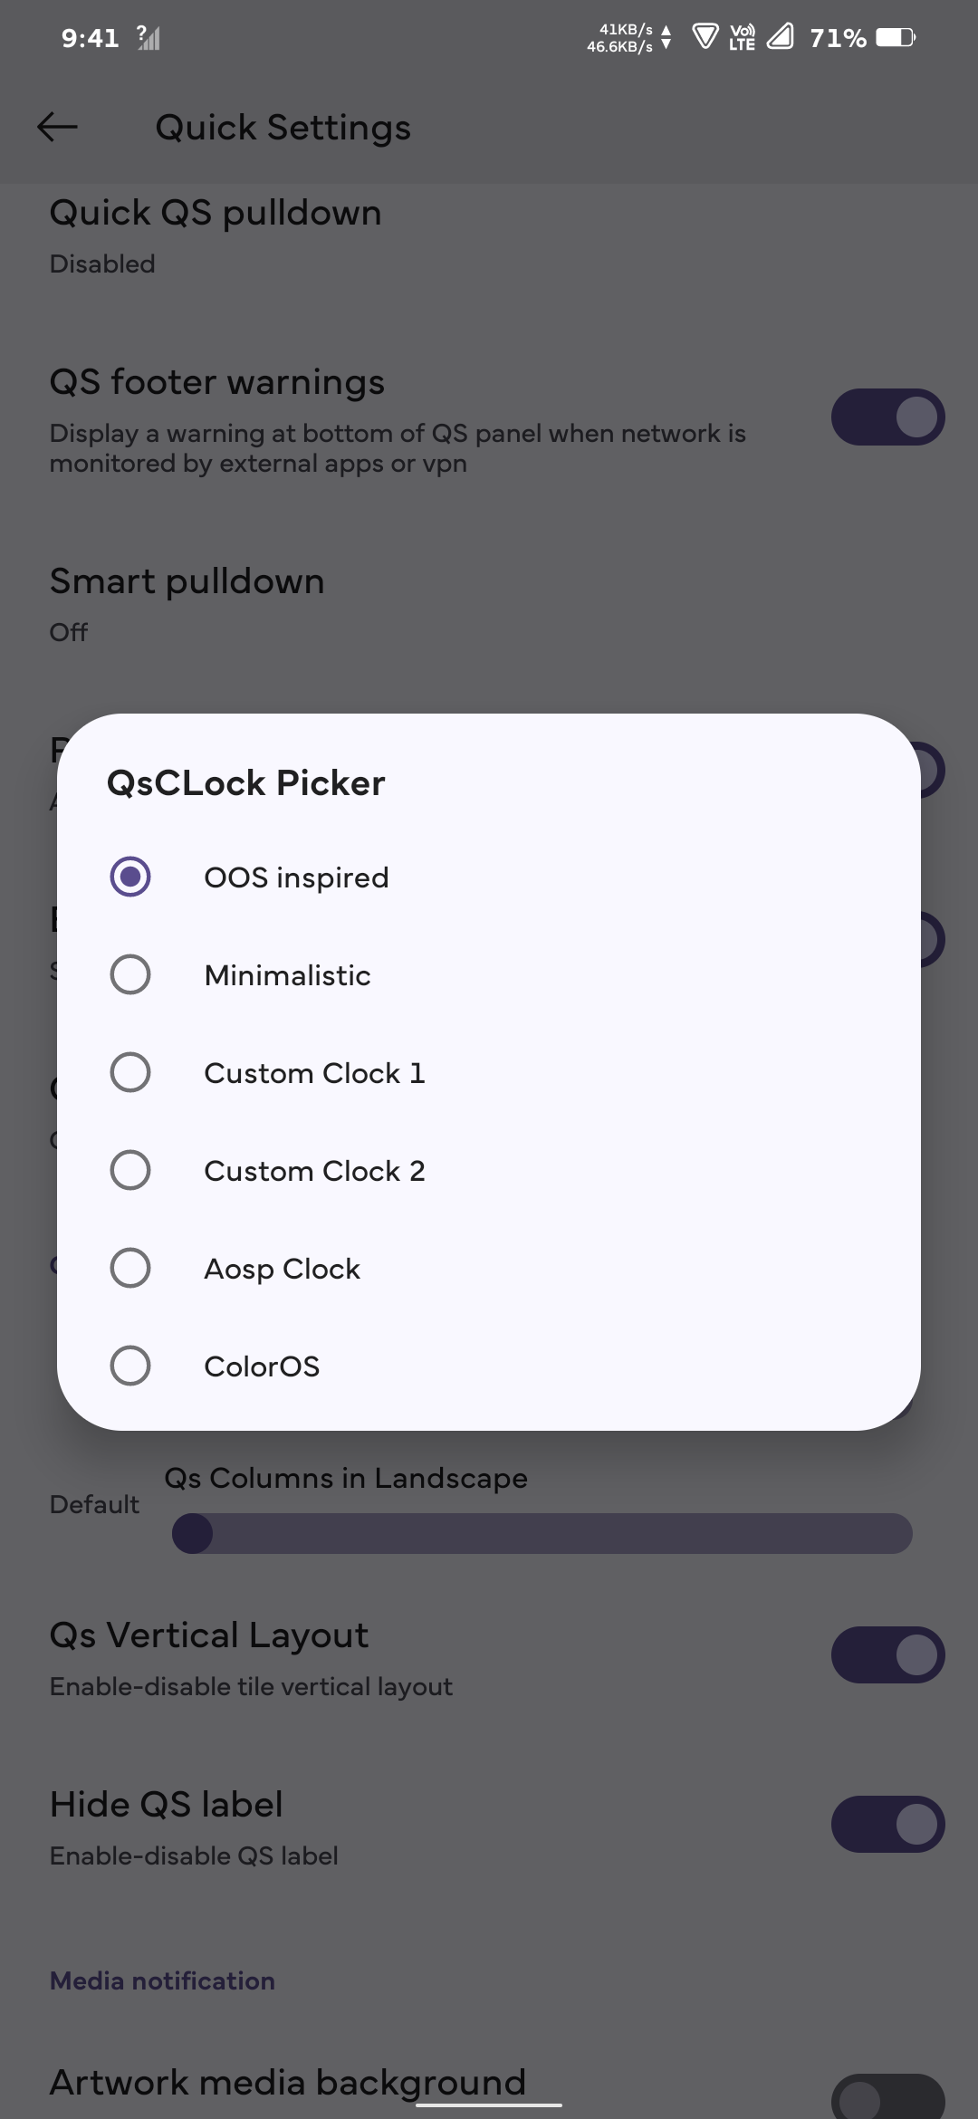Open the Quick QS pulldown setting
Screen dimensions: 978x2119
pos(216,235)
